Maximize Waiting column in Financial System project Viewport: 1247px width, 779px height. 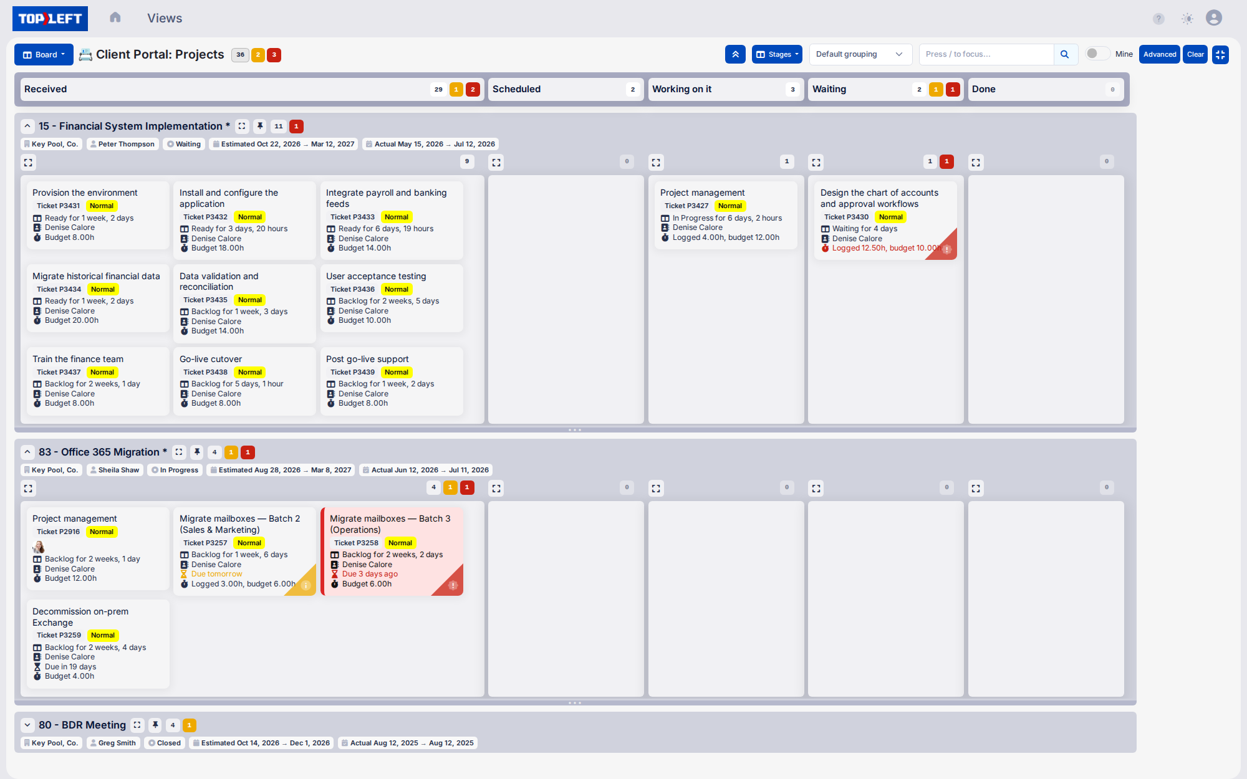[816, 162]
